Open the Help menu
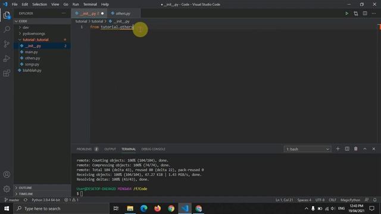 [x=105, y=4]
